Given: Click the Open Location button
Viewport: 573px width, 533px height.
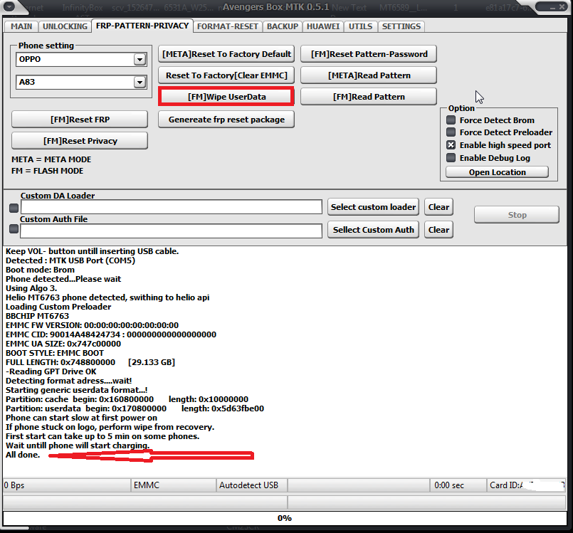Looking at the screenshot, I should click(x=497, y=172).
